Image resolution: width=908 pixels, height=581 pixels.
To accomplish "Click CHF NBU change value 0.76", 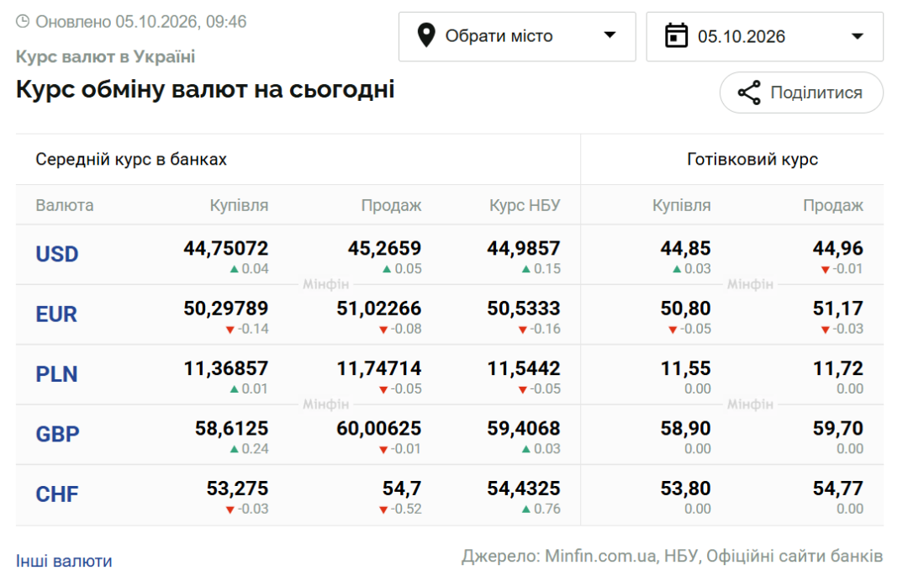I will 546,510.
